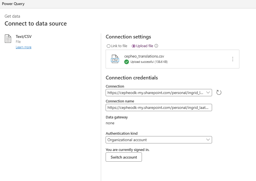Viewport: 256px width, 181px height.
Task: Click the Data gateway none value
Action: [110, 123]
